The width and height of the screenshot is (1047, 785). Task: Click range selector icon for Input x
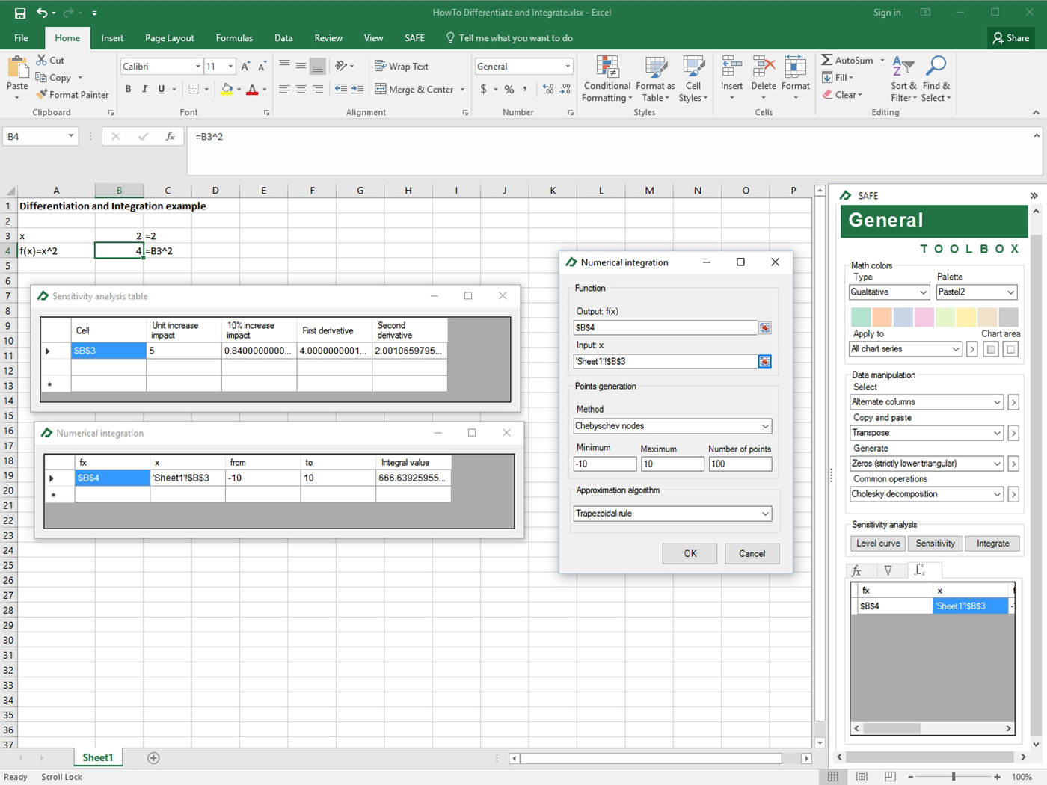tap(764, 361)
